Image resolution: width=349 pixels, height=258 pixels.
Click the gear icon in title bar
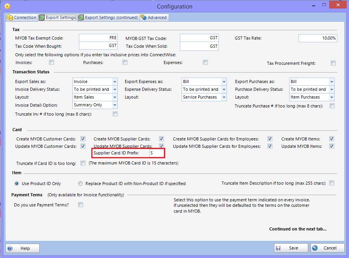click(7, 6)
